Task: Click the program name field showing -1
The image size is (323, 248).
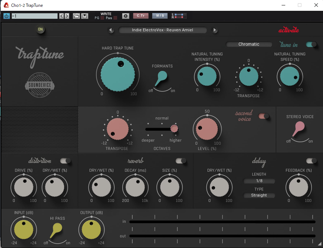Action: tap(35, 16)
